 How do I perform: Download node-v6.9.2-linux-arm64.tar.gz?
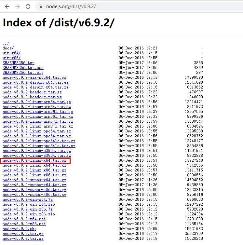coord(37,102)
